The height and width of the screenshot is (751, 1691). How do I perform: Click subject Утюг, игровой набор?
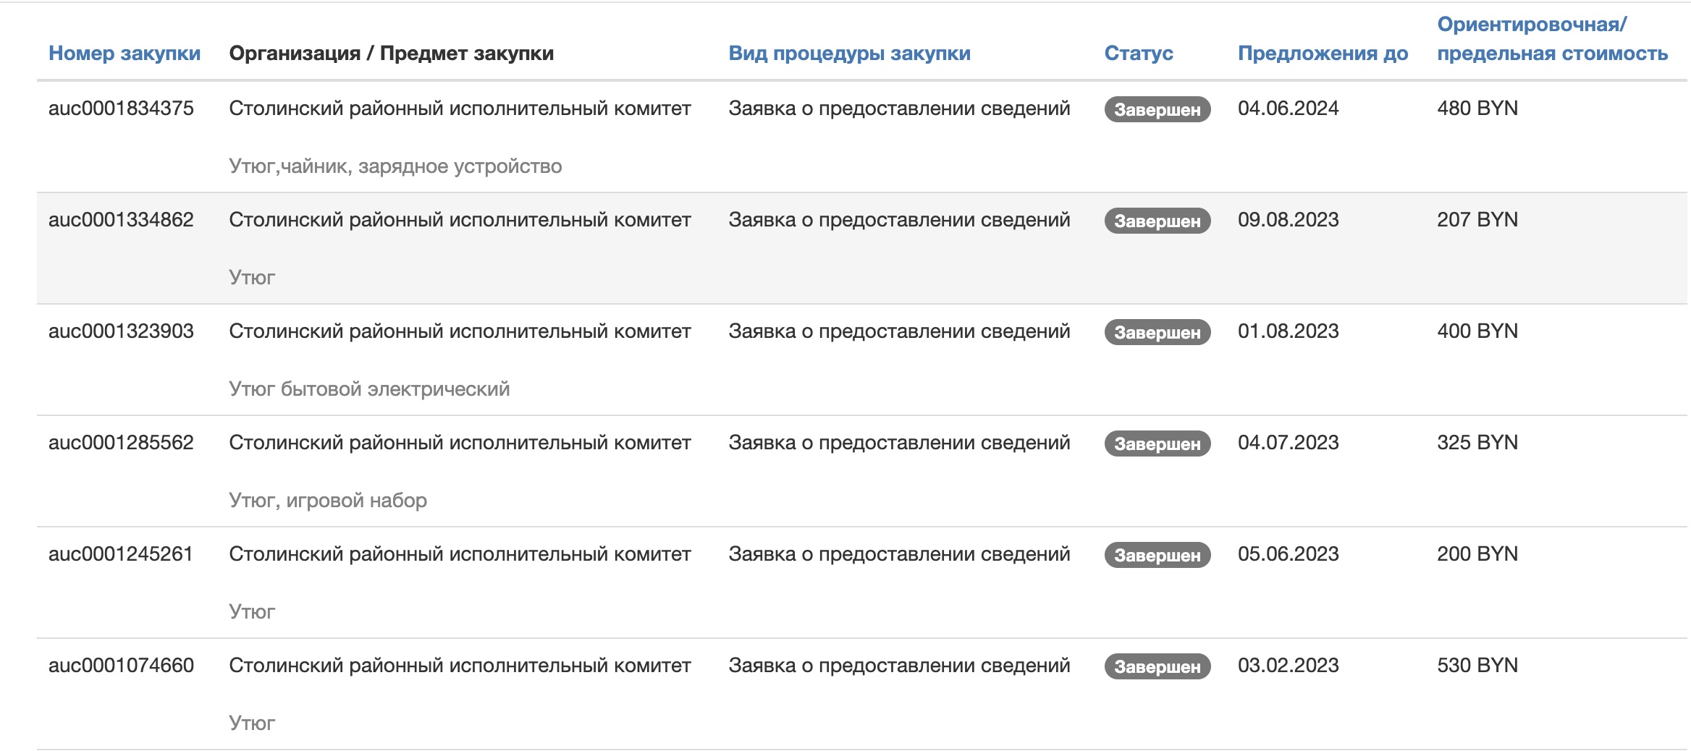[327, 499]
